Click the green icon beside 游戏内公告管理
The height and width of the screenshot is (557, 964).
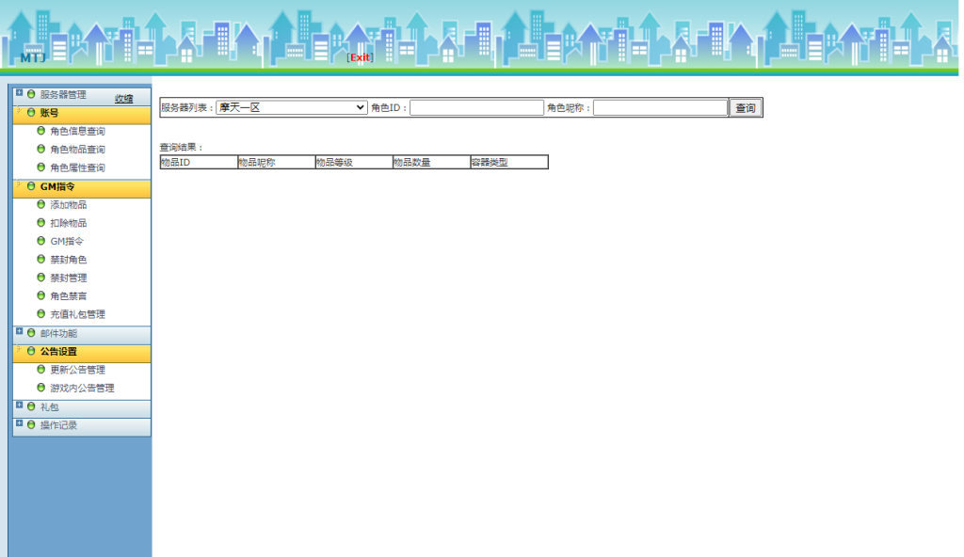point(40,388)
